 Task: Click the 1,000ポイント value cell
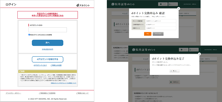coord(161,28)
